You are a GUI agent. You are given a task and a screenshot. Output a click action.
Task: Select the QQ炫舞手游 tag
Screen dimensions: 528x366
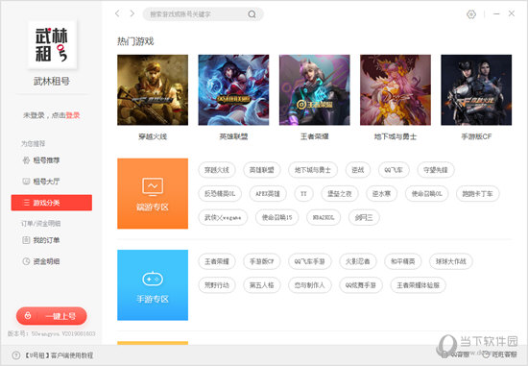click(361, 285)
